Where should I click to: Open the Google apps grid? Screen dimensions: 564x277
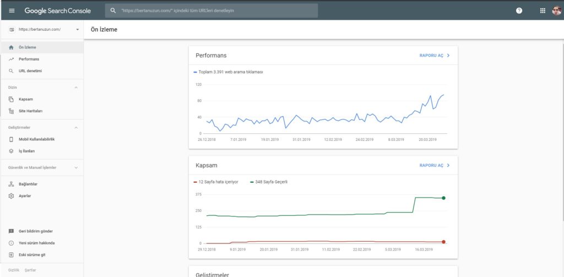pyautogui.click(x=543, y=11)
